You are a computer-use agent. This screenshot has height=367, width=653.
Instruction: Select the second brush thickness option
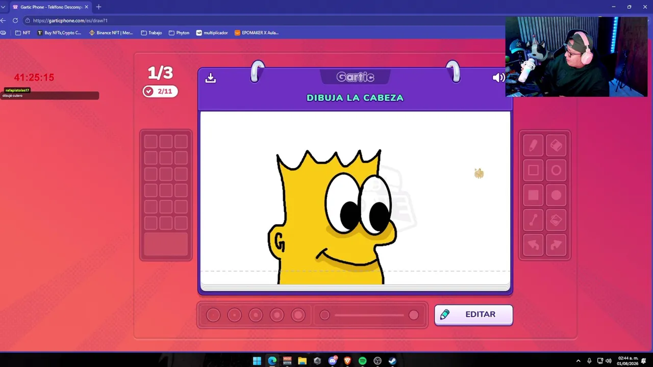(235, 315)
